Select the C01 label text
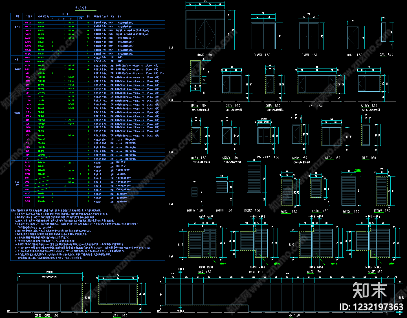Image resolution: width=407 pixels, height=318 pixels. pos(291,316)
